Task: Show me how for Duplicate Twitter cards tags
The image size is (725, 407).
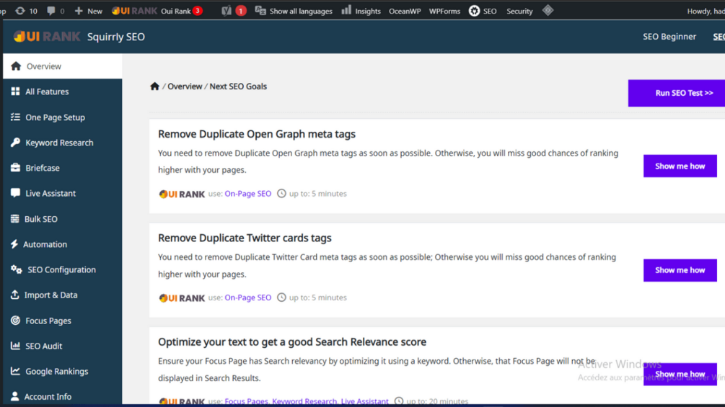Action: (680, 270)
